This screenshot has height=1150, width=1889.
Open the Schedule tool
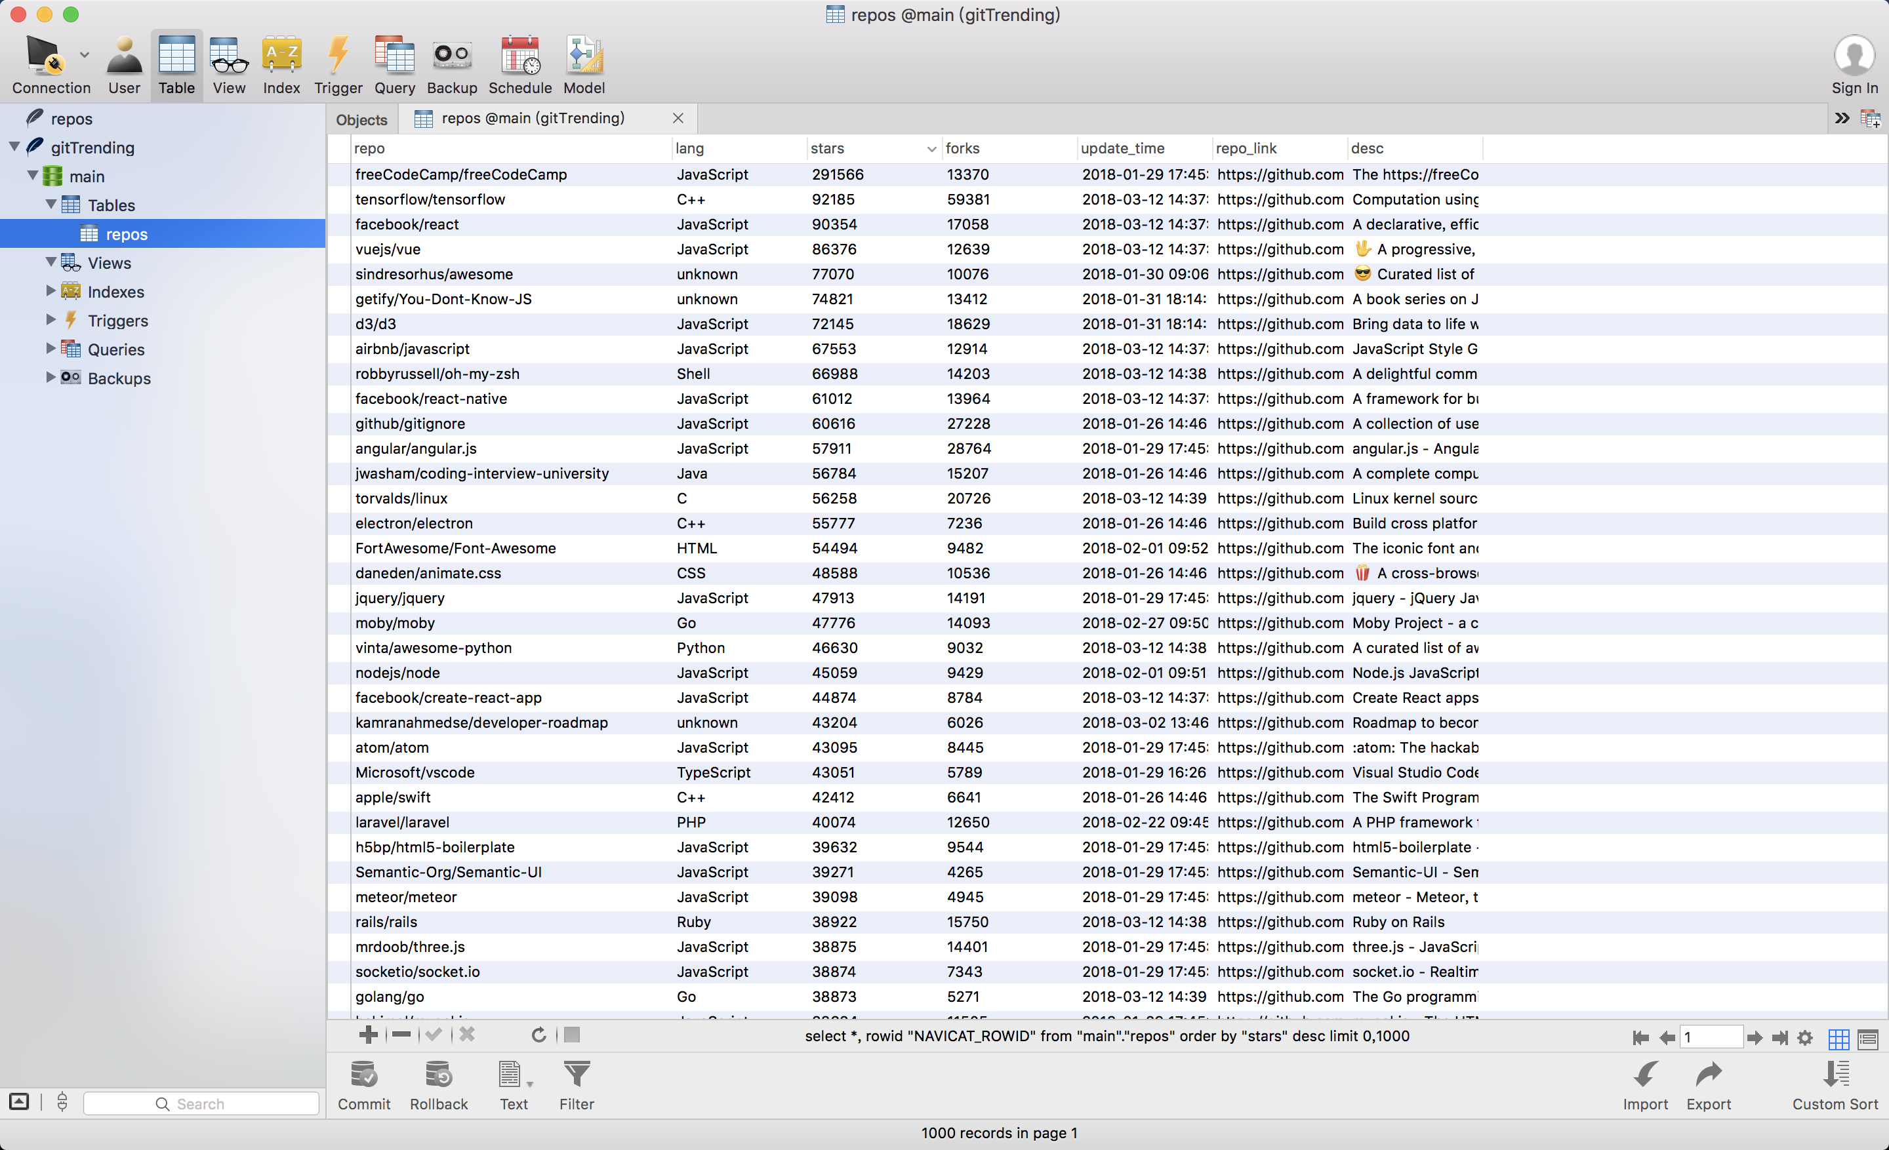click(x=519, y=64)
